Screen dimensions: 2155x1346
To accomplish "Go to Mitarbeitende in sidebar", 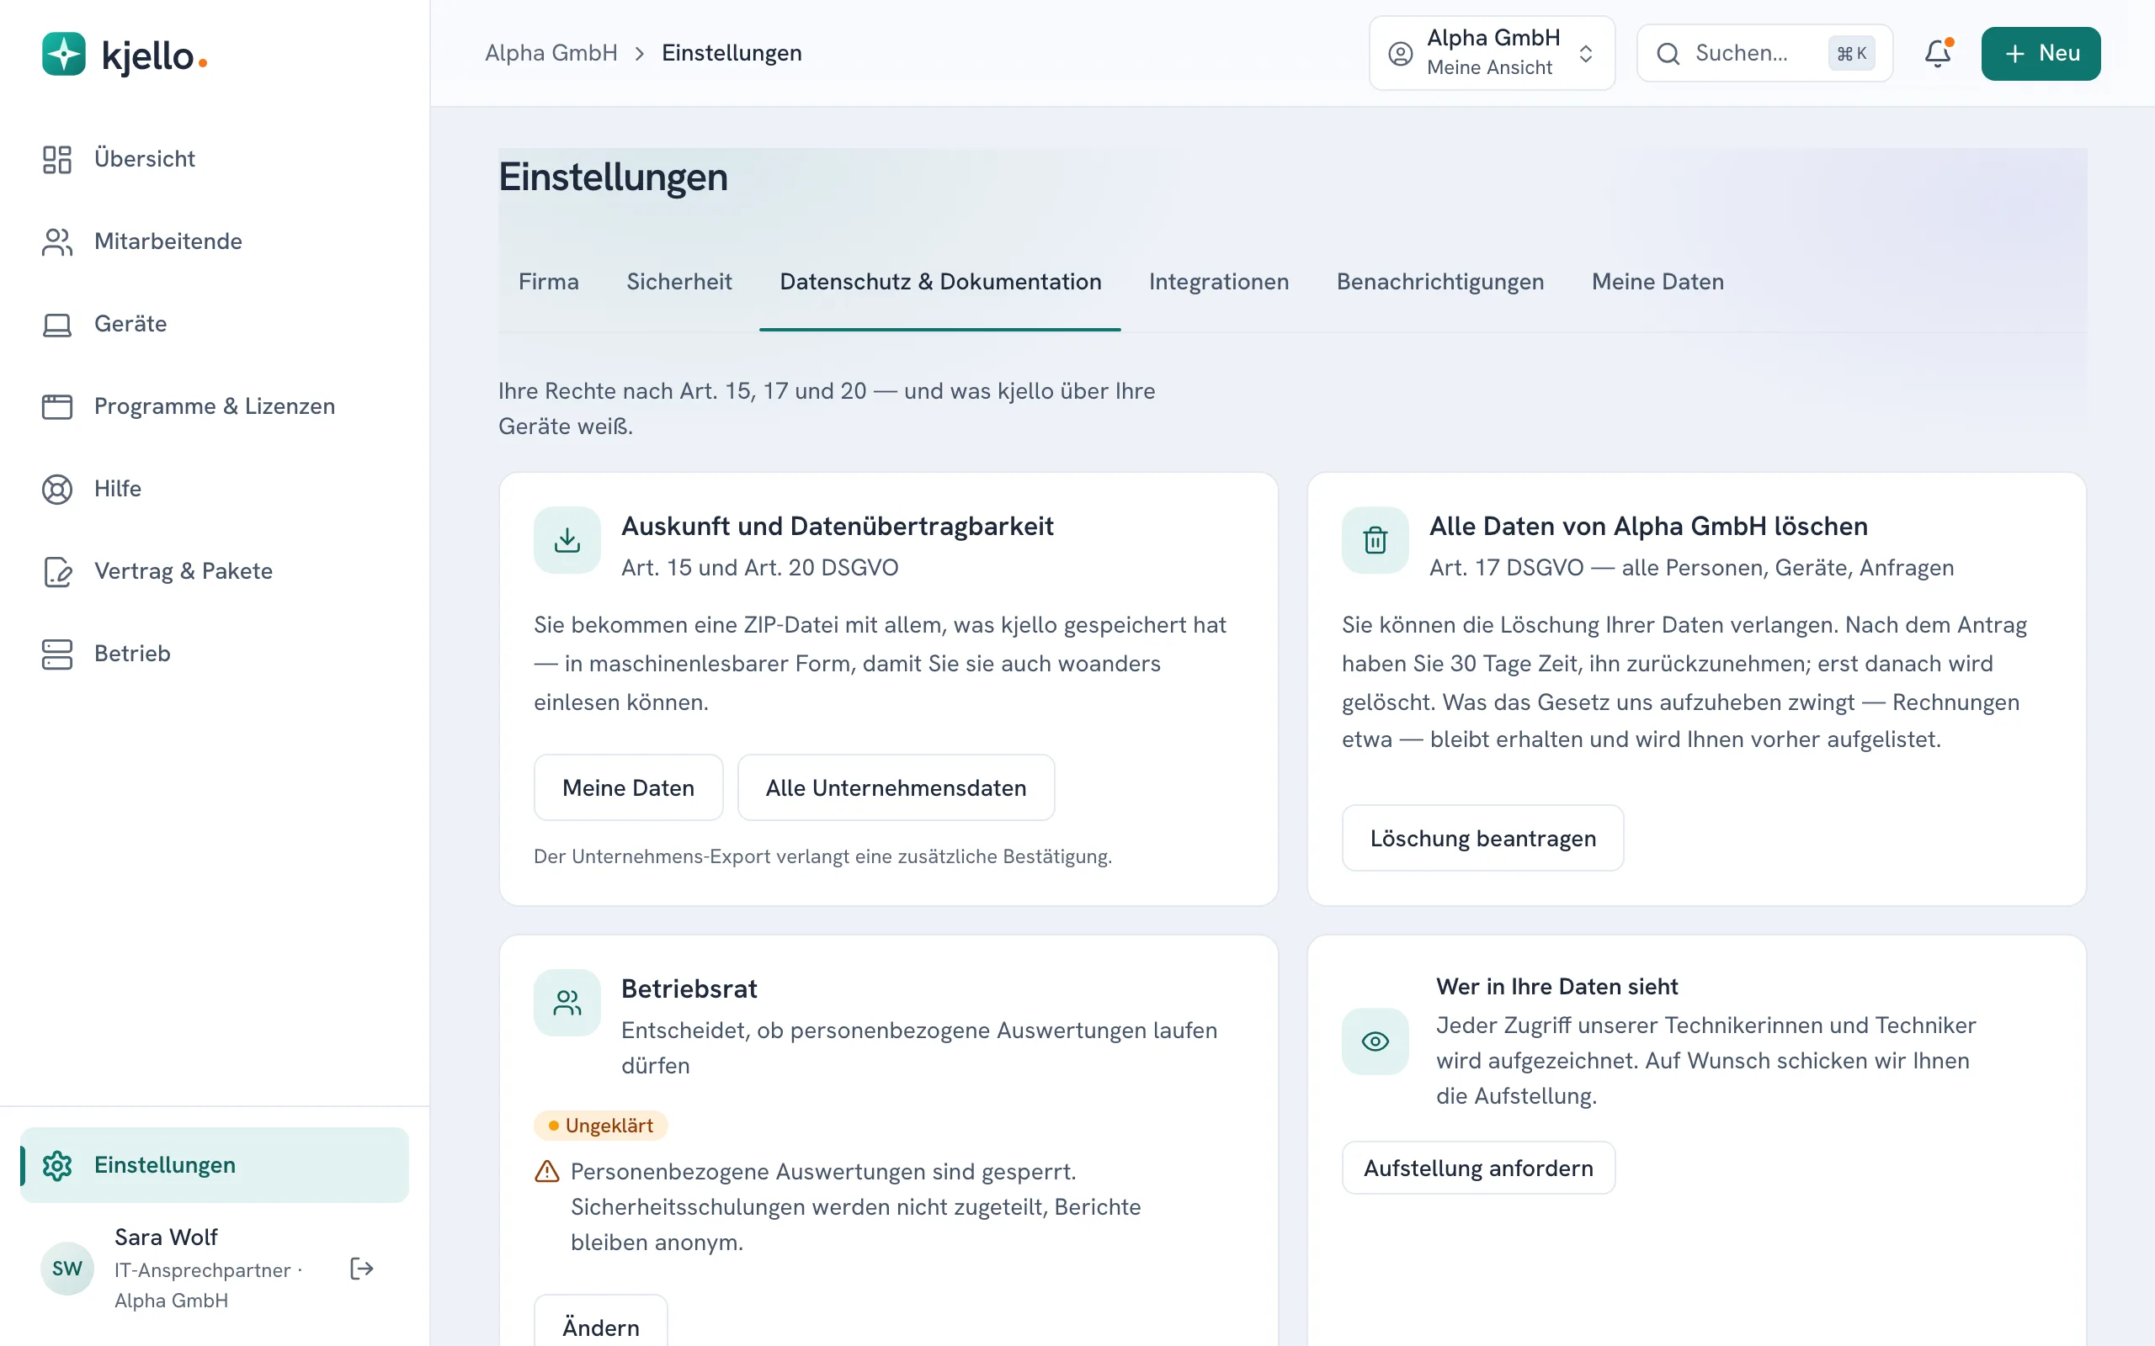I will point(215,241).
